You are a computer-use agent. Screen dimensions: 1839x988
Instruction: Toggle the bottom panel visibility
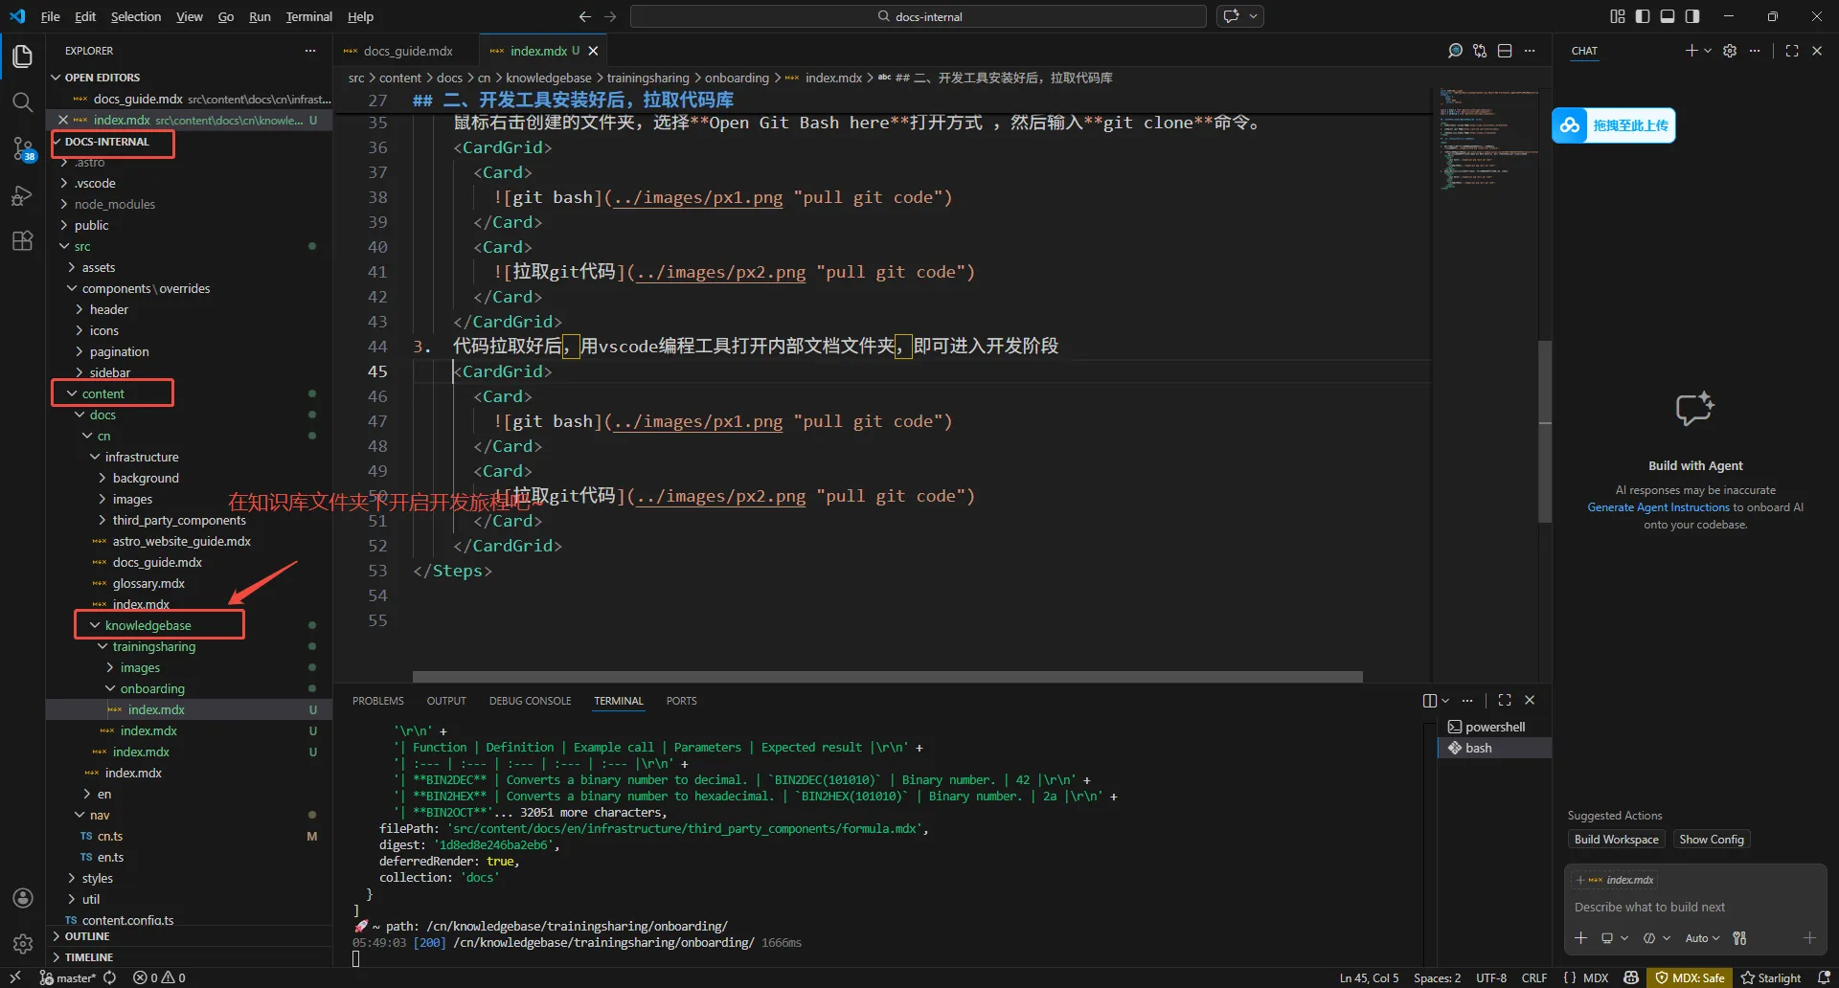(x=1668, y=16)
